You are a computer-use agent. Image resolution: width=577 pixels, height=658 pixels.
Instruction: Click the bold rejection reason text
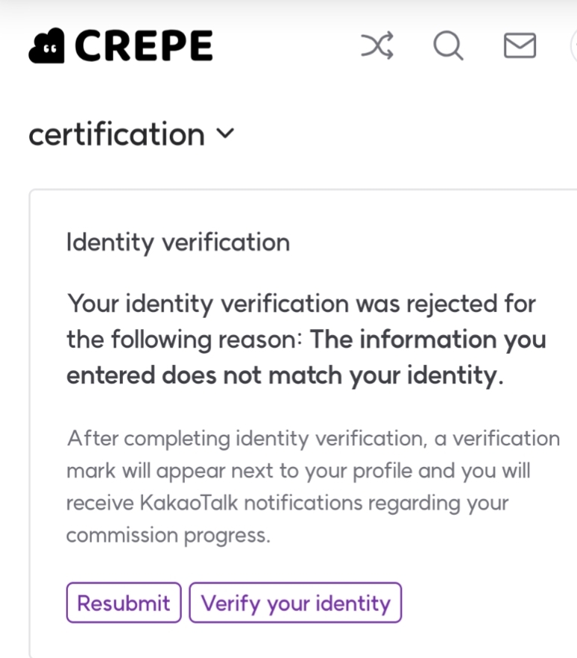coord(428,340)
